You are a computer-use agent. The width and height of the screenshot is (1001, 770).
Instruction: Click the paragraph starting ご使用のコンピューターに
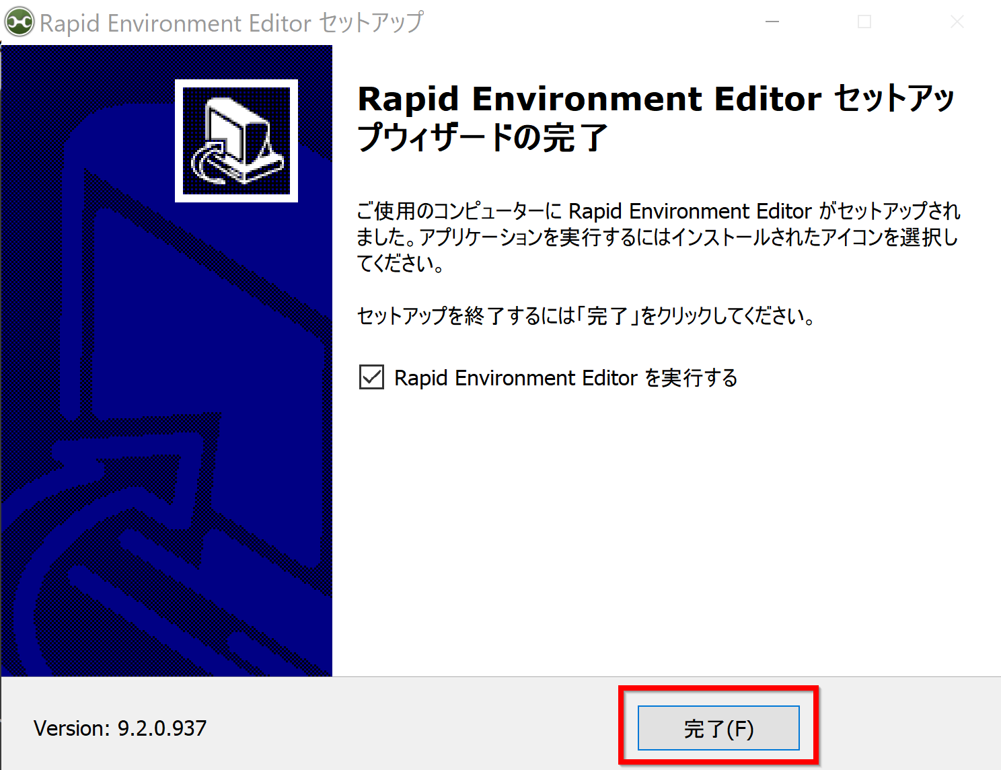point(659,237)
